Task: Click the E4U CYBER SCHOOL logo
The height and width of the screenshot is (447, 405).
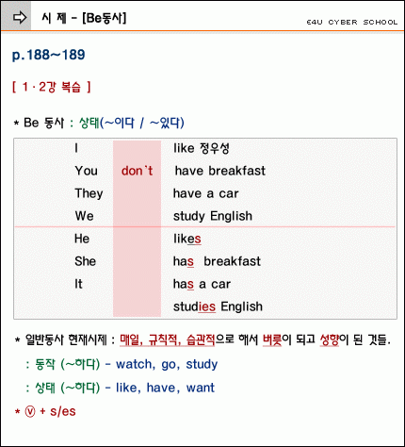Action: [352, 23]
